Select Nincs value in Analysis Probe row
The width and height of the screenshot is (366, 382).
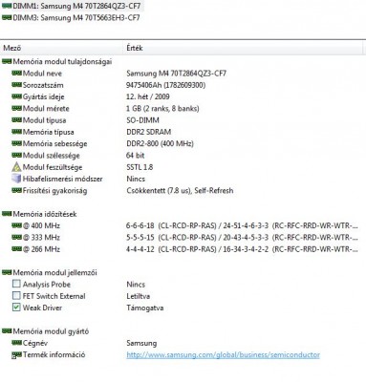(x=136, y=284)
